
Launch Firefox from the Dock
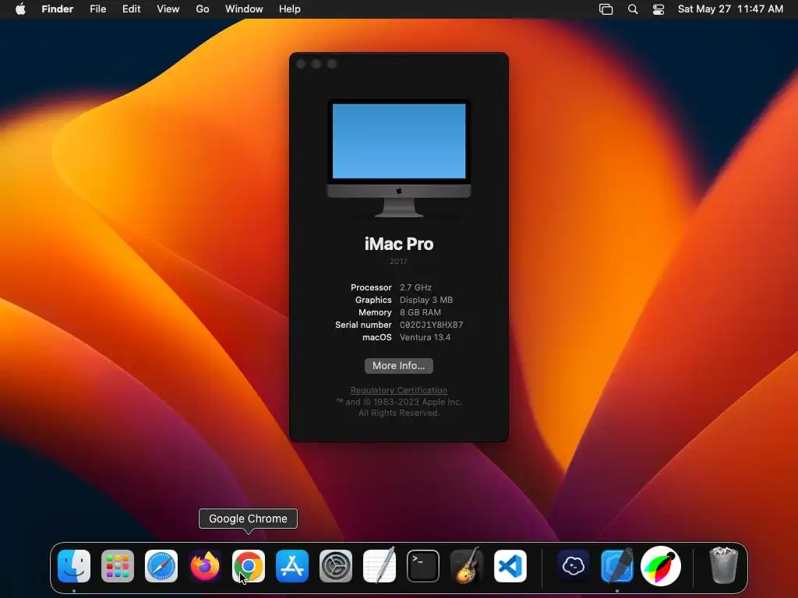pos(205,566)
